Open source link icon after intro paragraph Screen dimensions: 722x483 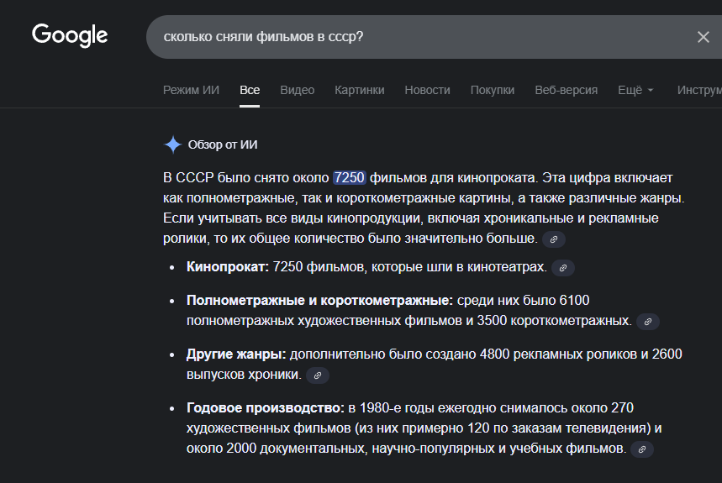point(553,239)
